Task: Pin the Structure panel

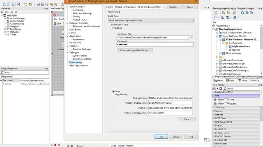Action: (x=45, y=9)
